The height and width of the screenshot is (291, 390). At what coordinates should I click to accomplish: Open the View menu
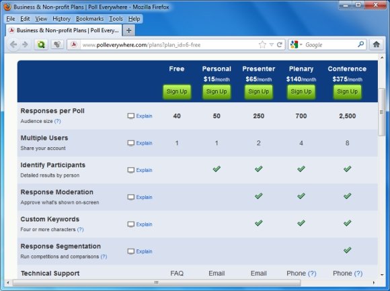41,19
